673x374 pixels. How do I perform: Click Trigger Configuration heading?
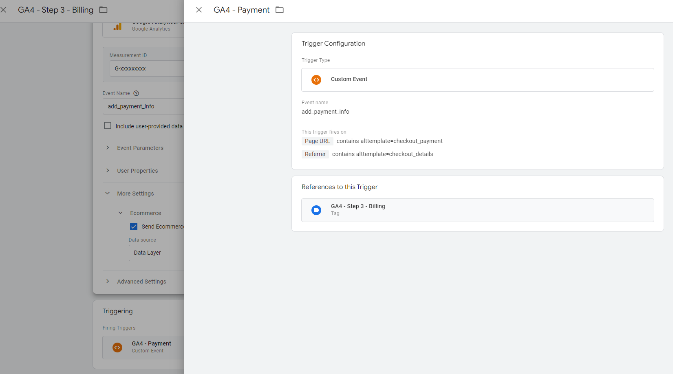coord(333,44)
